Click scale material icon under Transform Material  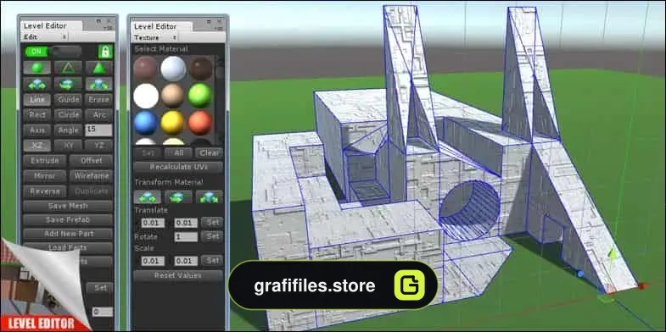coord(209,196)
